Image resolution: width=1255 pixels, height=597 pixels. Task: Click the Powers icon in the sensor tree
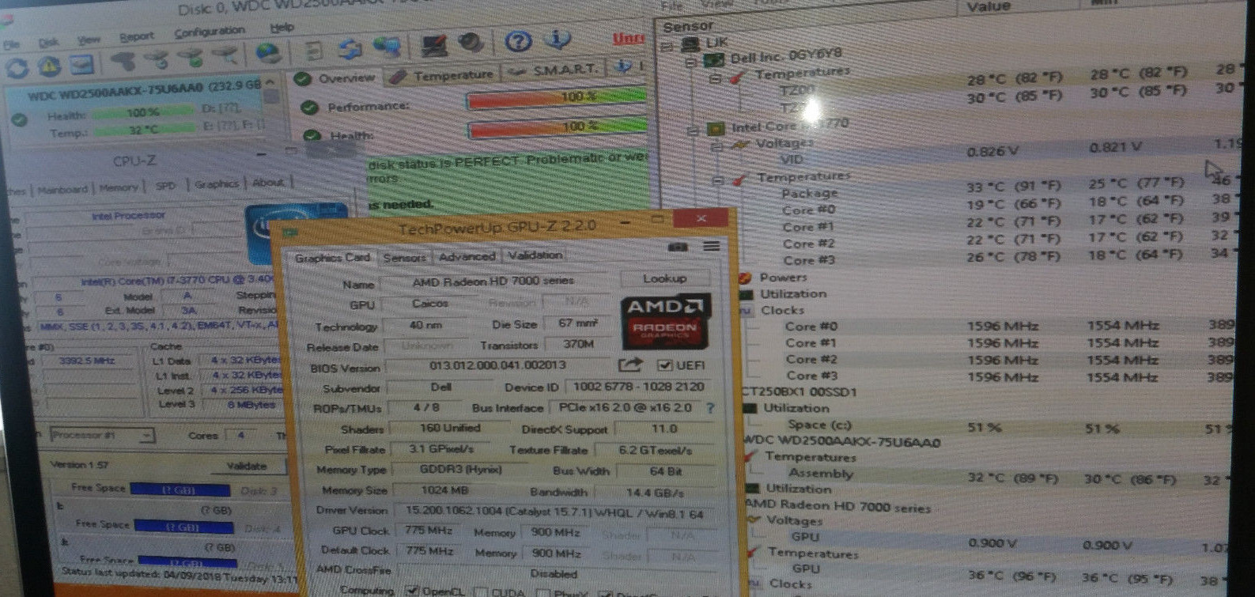(744, 278)
